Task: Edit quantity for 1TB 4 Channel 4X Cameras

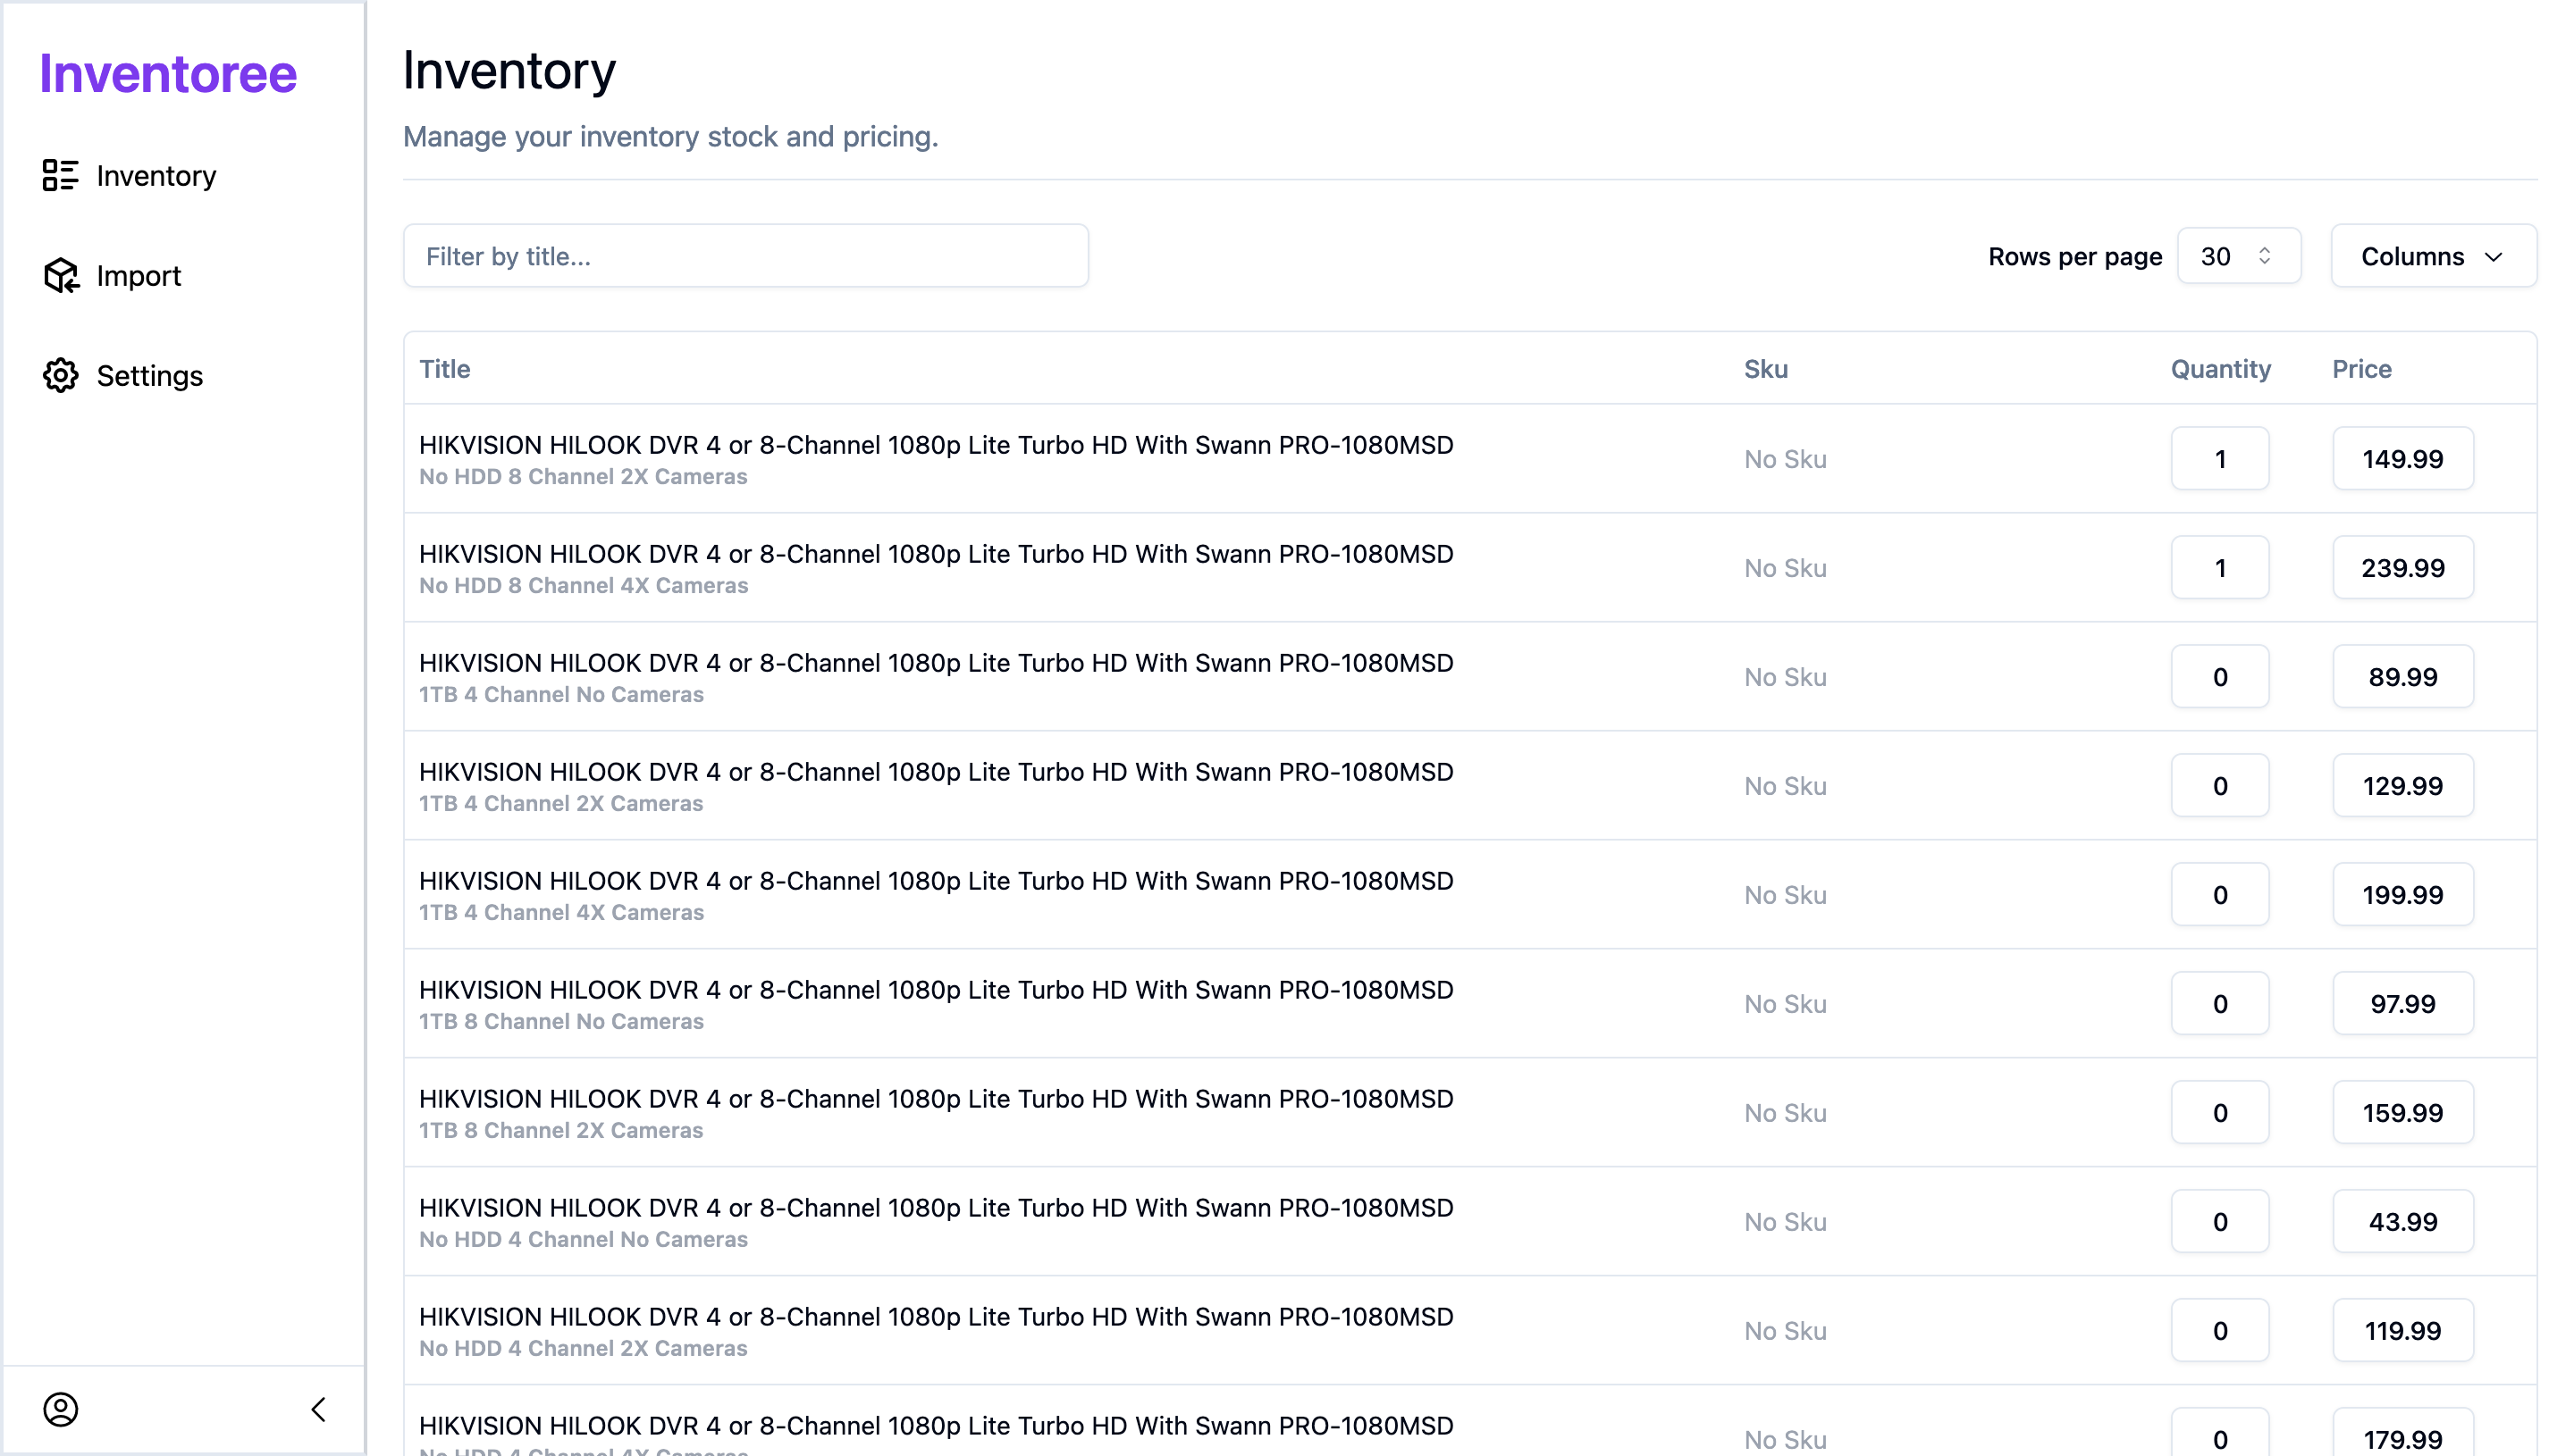Action: pos(2220,894)
